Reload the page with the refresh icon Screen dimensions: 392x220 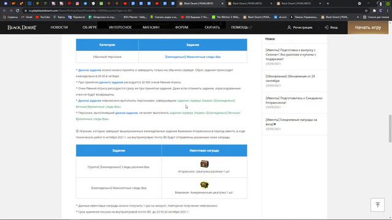point(18,11)
